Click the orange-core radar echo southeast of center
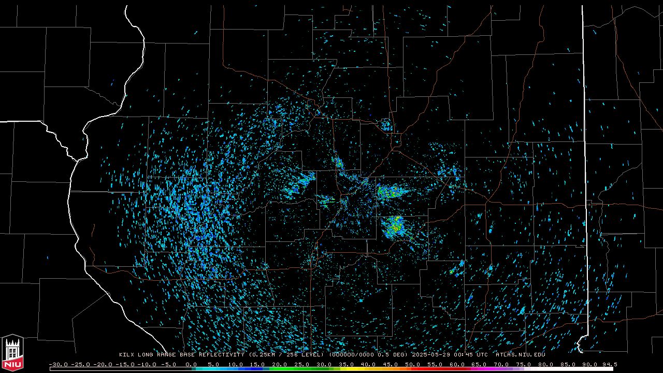This screenshot has width=663, height=373. (395, 226)
